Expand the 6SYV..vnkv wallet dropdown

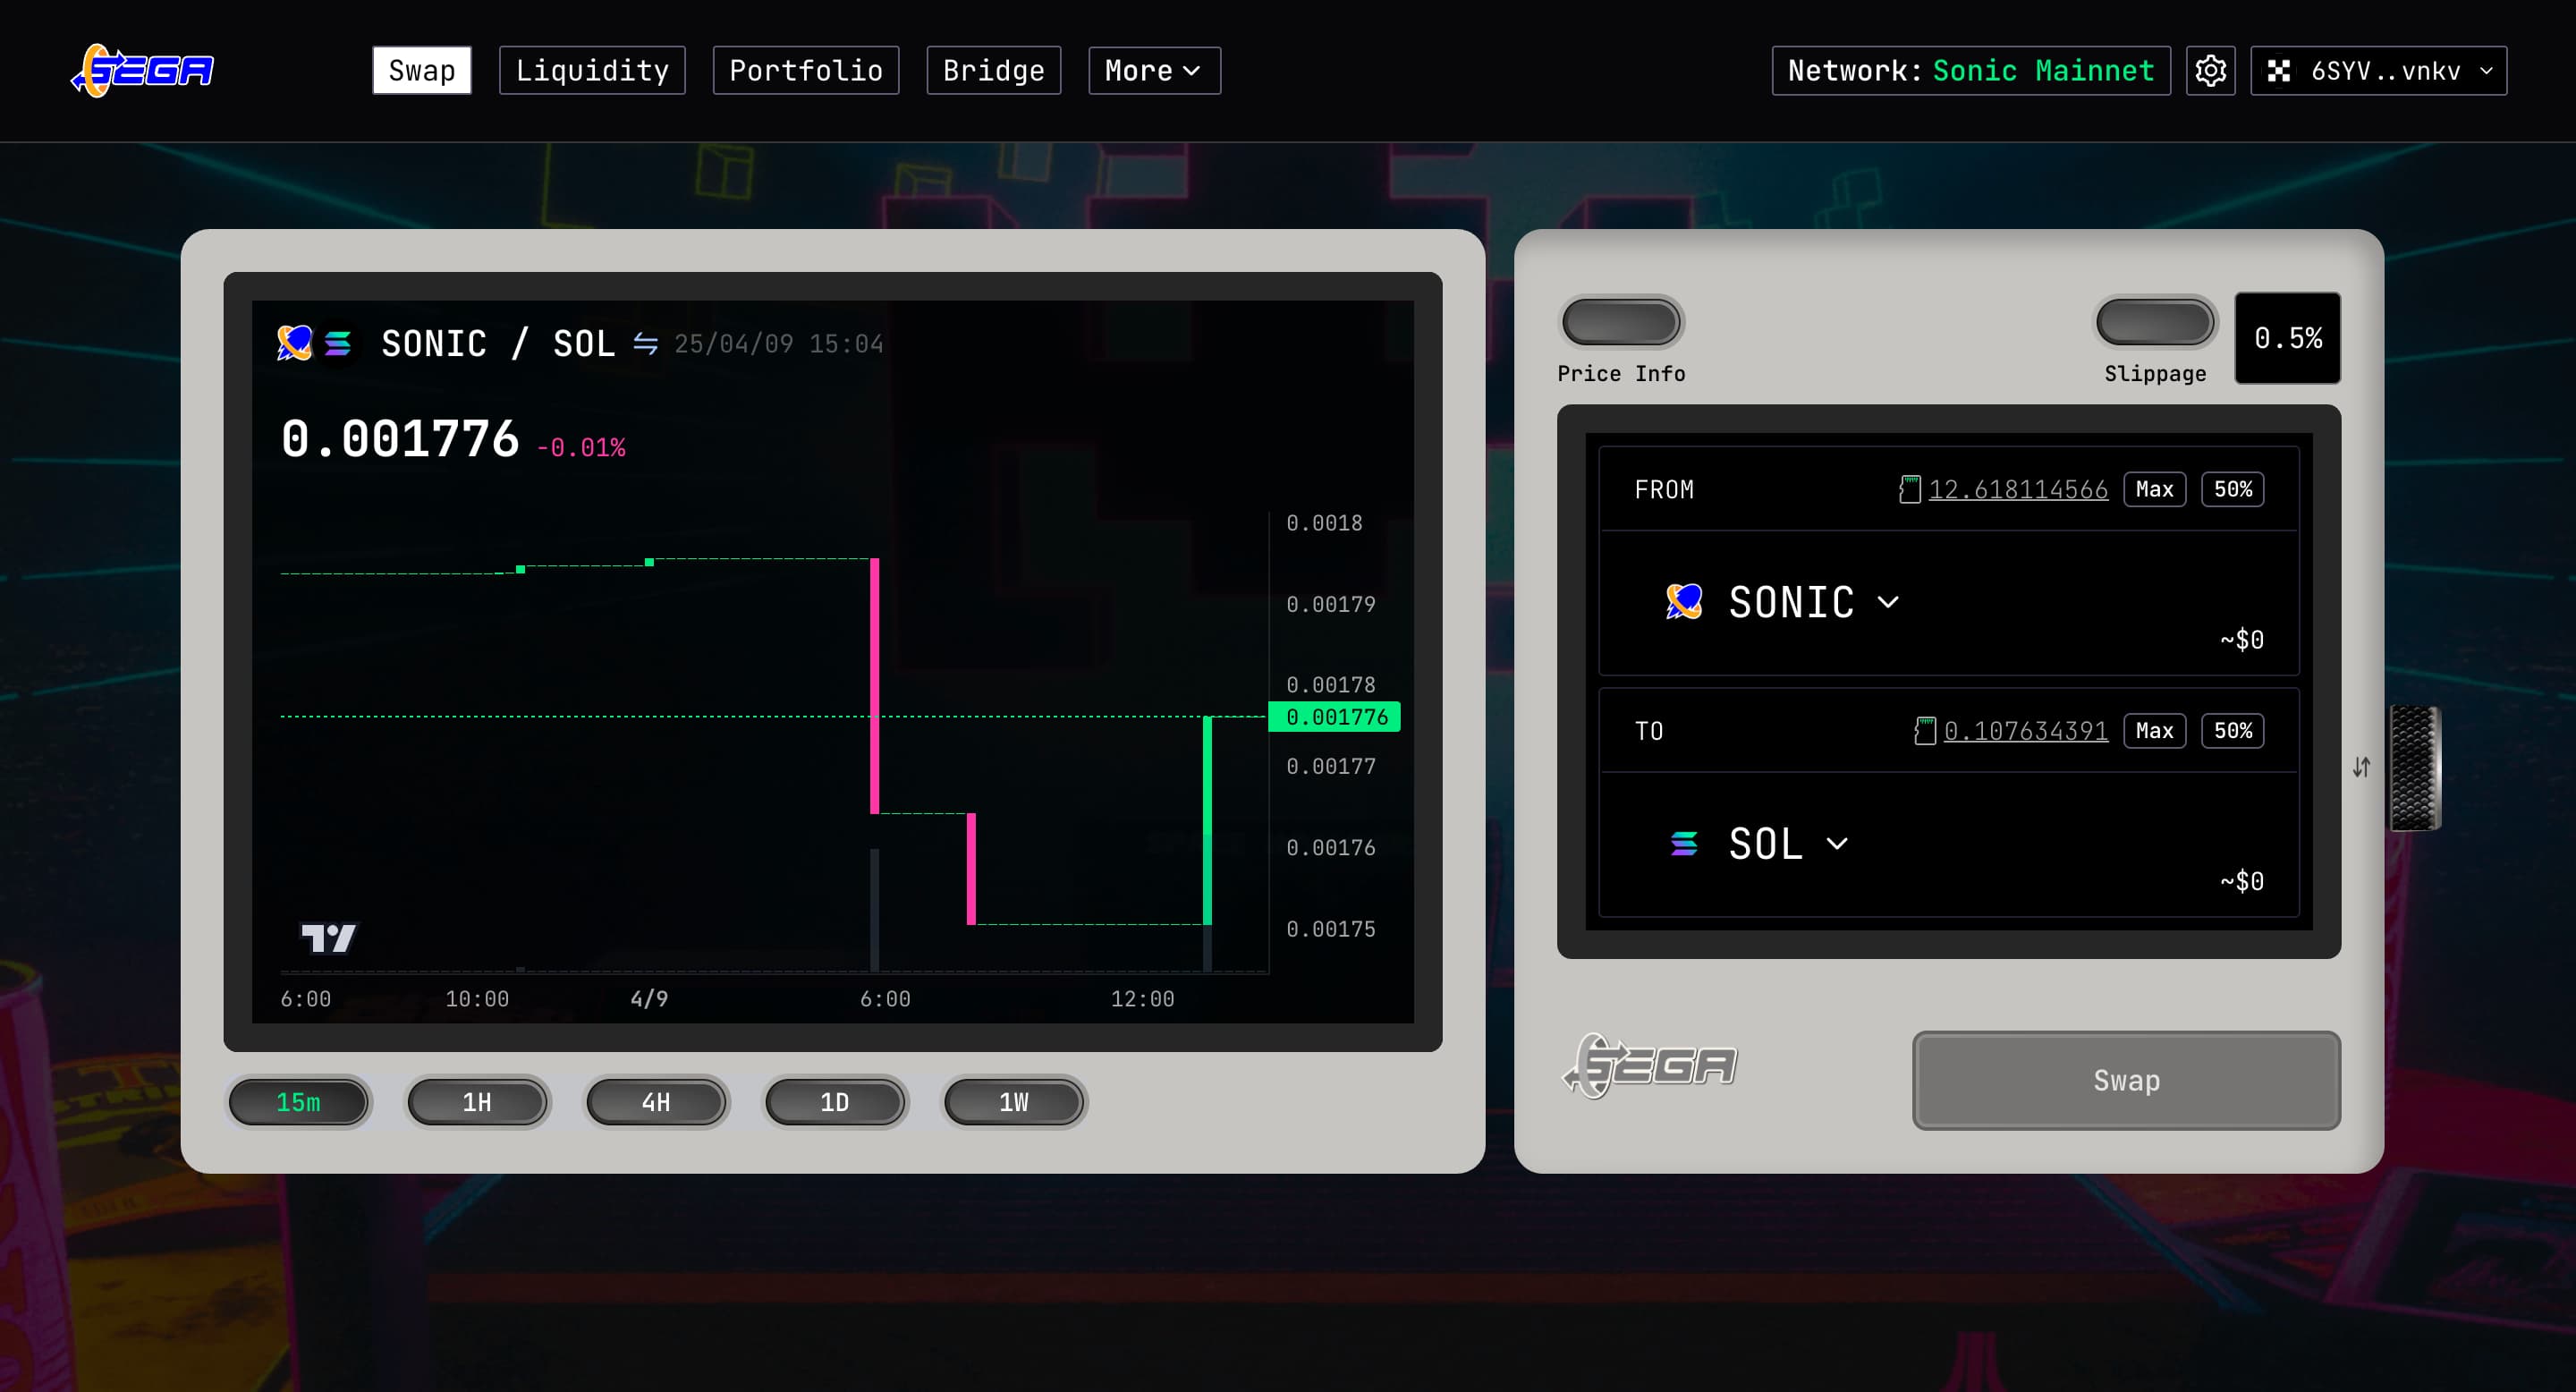[2378, 71]
